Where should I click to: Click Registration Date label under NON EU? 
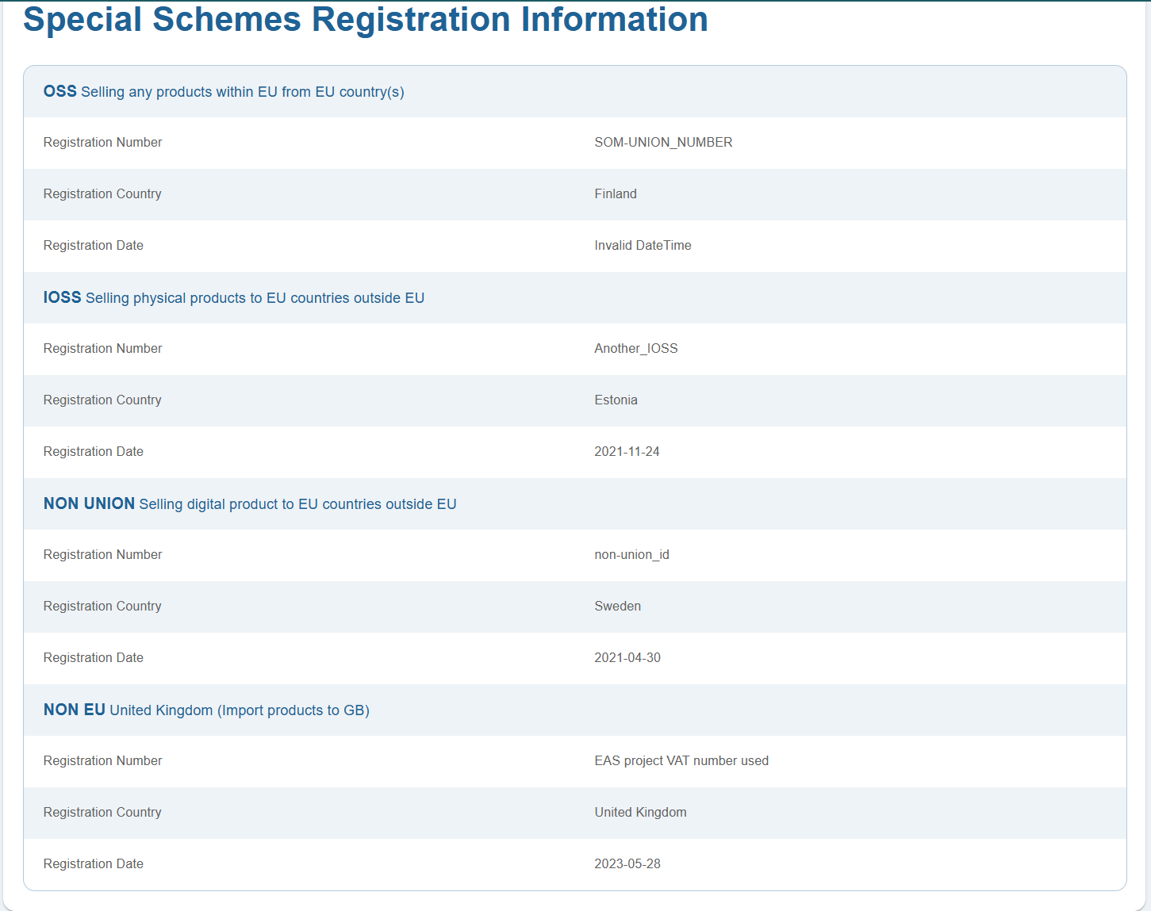tap(94, 864)
